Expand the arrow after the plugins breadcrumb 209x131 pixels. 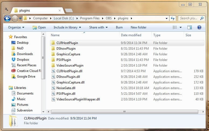[x=132, y=18]
